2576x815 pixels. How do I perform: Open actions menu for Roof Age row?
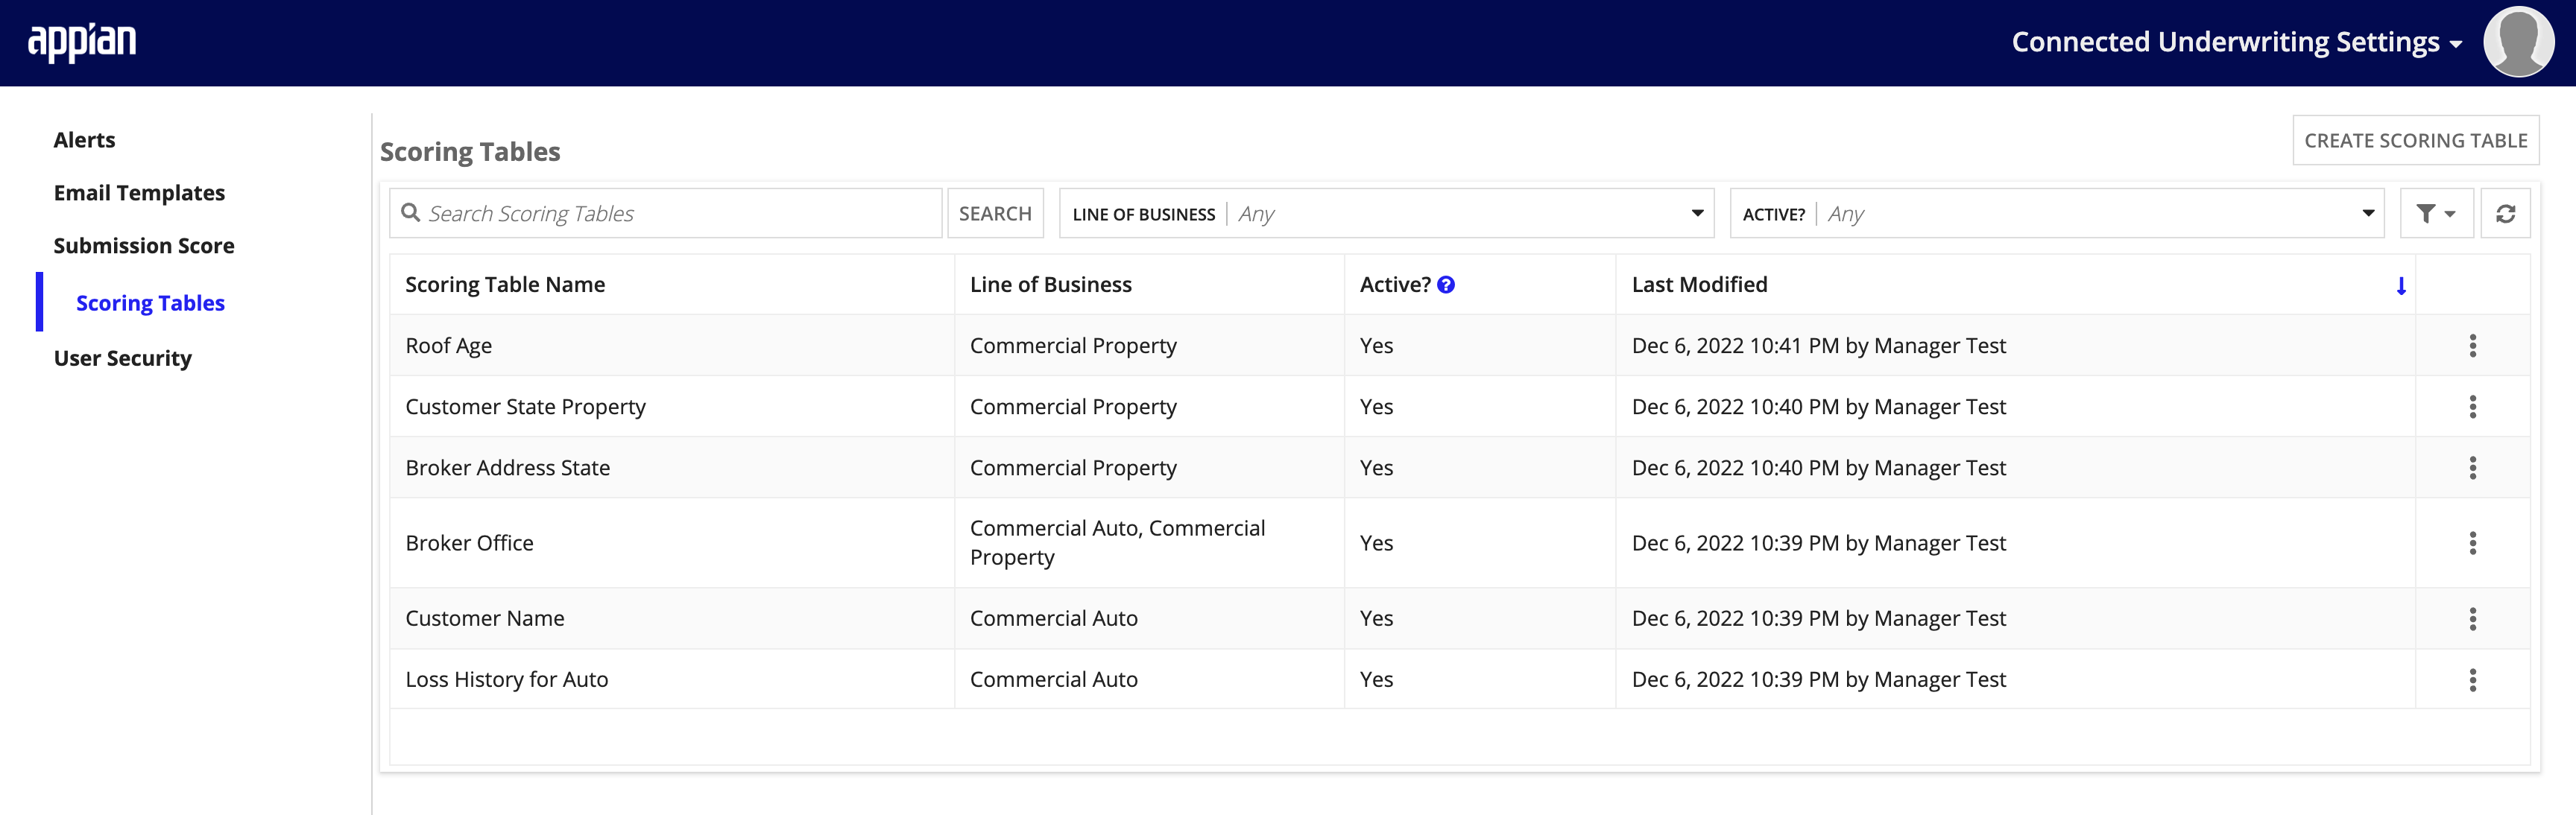2472,346
